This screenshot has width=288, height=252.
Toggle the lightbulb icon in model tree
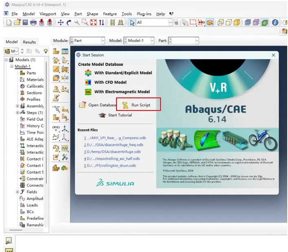[46, 51]
